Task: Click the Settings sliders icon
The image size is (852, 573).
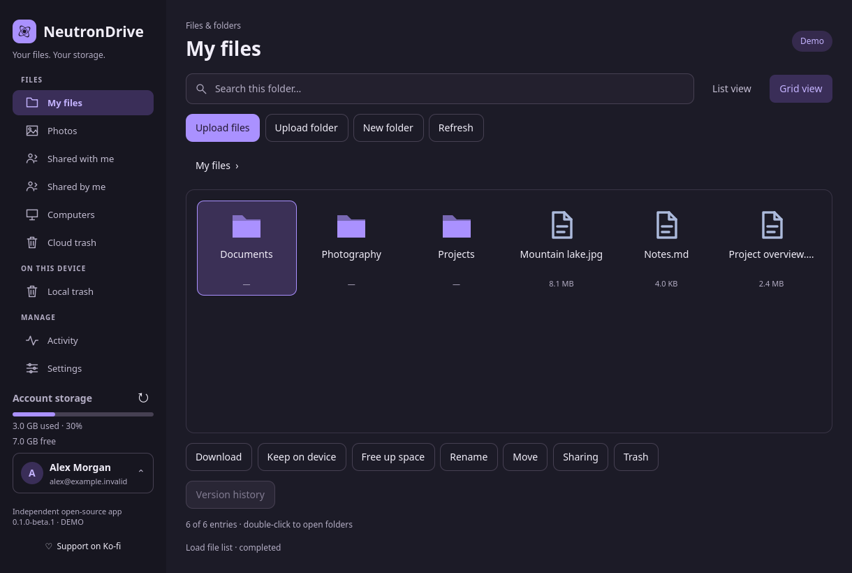Action: (32, 368)
